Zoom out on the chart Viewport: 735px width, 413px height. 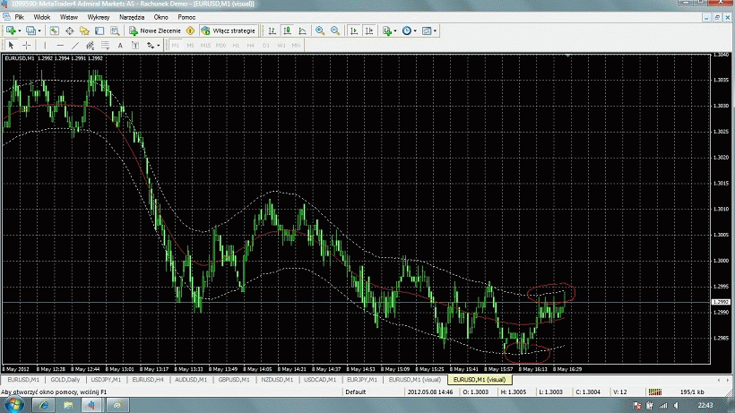(x=335, y=30)
